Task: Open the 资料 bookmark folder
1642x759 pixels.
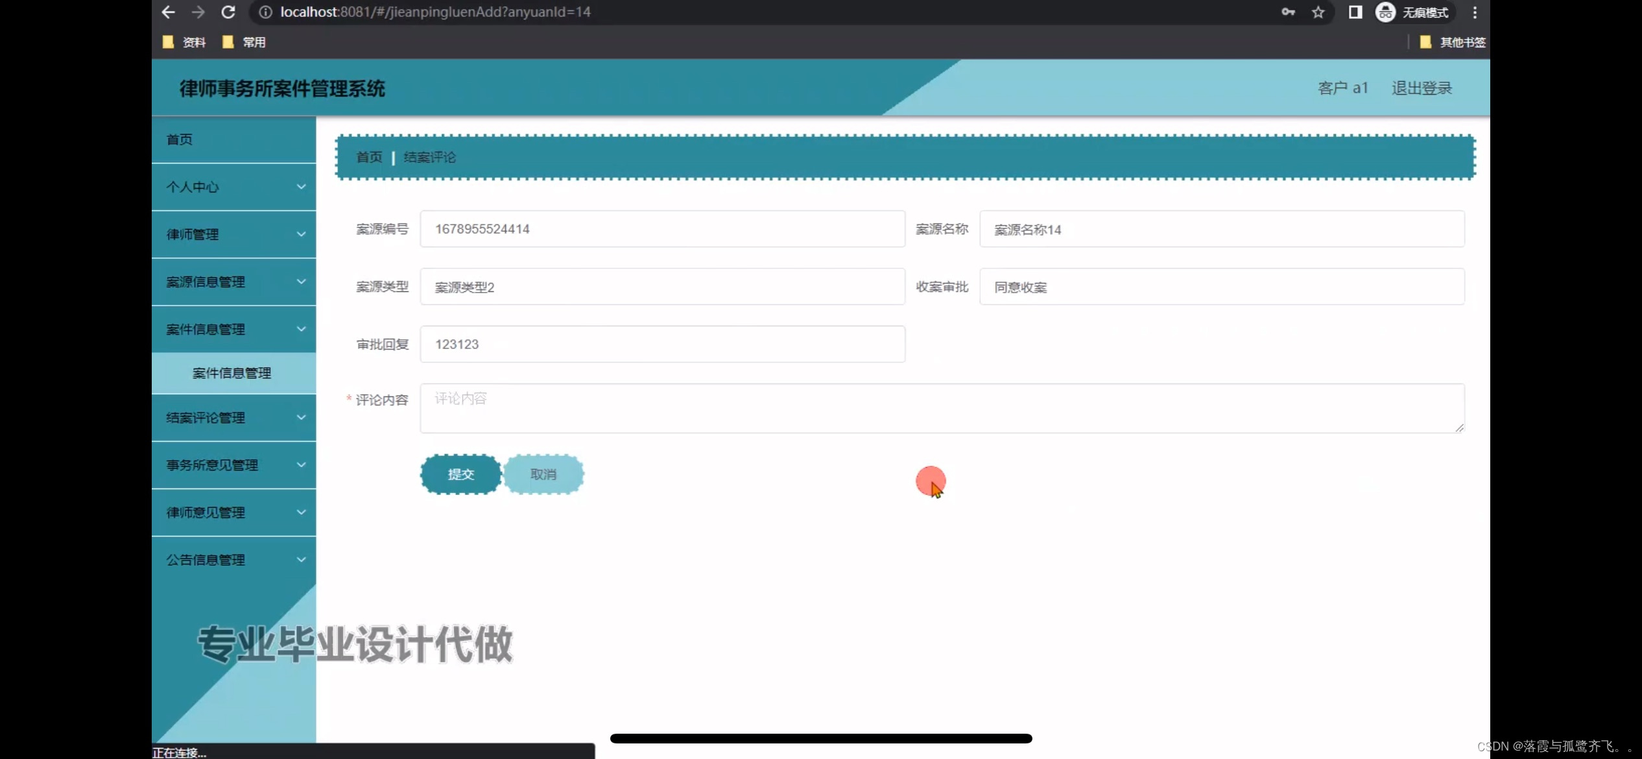Action: 184,42
